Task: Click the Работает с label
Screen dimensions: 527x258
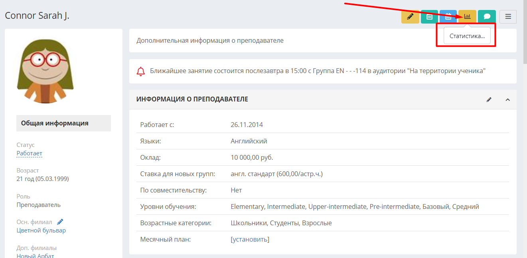Action: coord(157,125)
